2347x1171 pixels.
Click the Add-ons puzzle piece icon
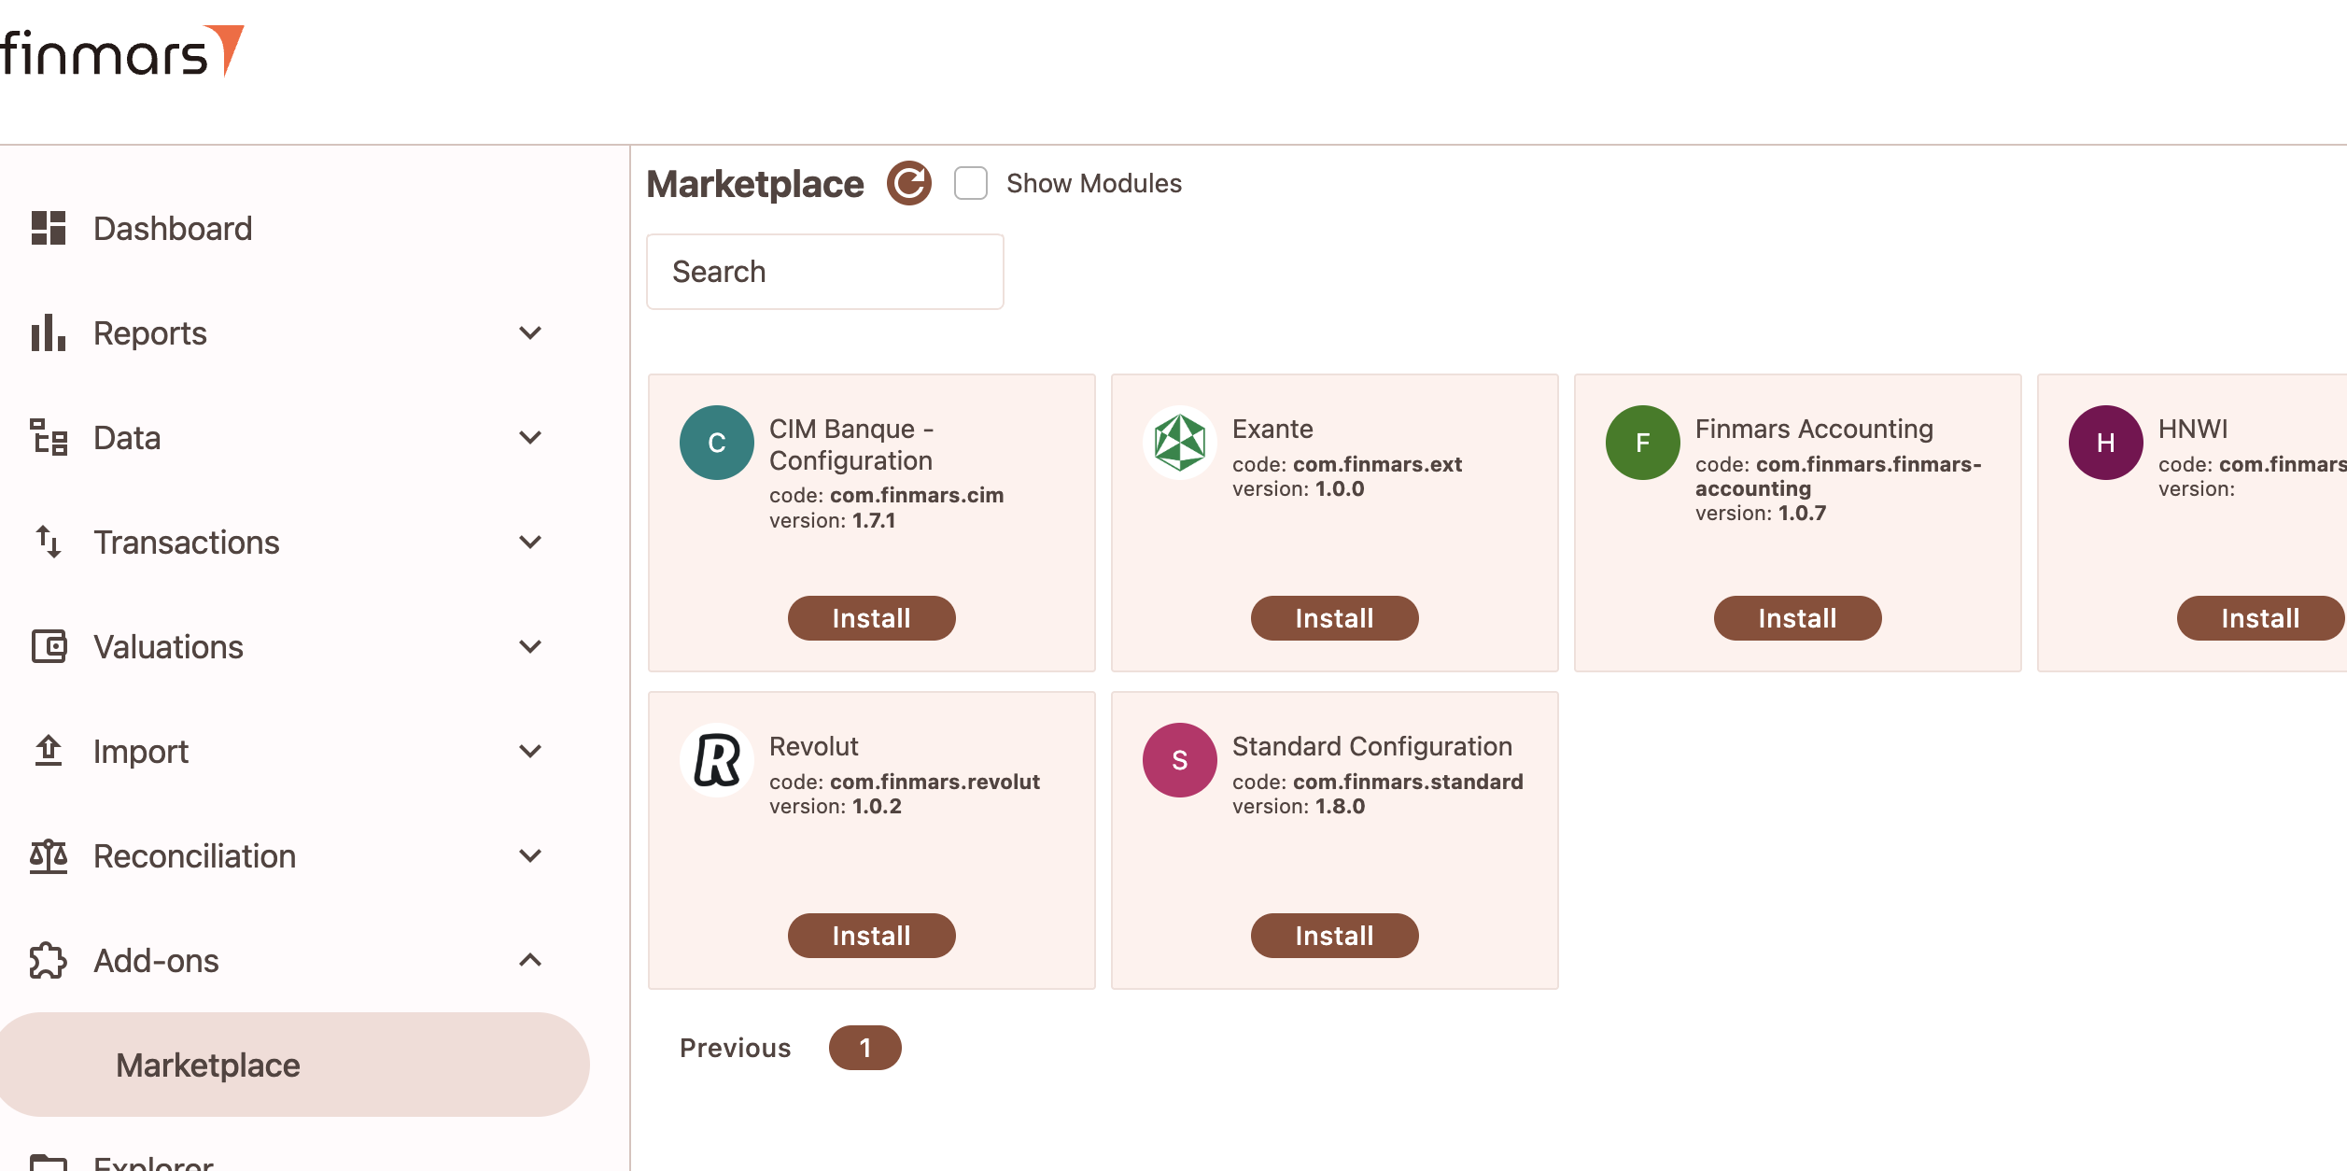(x=49, y=960)
